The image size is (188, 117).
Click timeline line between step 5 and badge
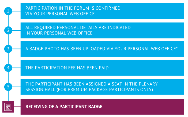[x=8, y=96]
